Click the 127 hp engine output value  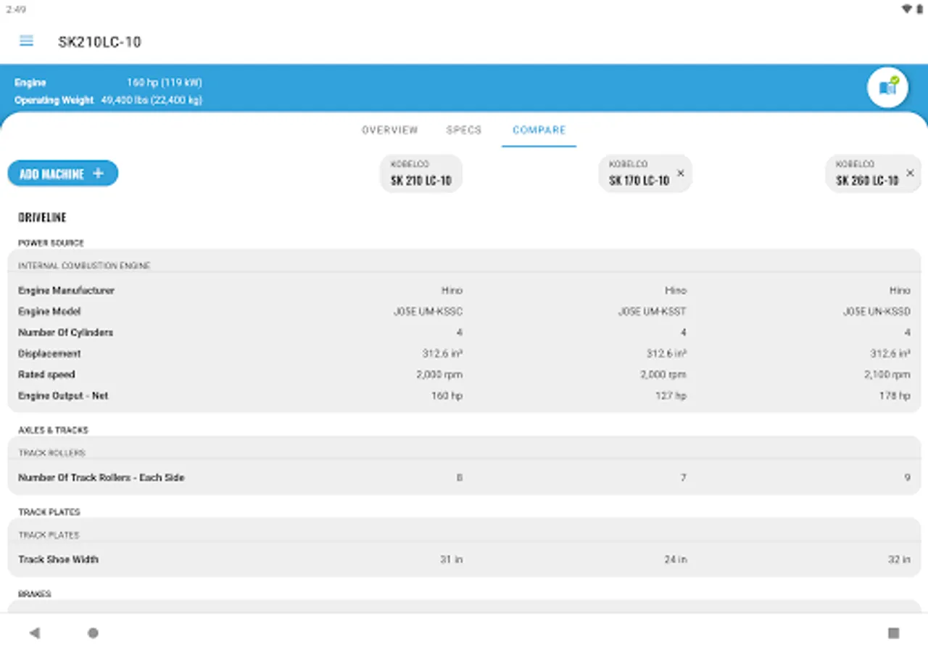[671, 395]
